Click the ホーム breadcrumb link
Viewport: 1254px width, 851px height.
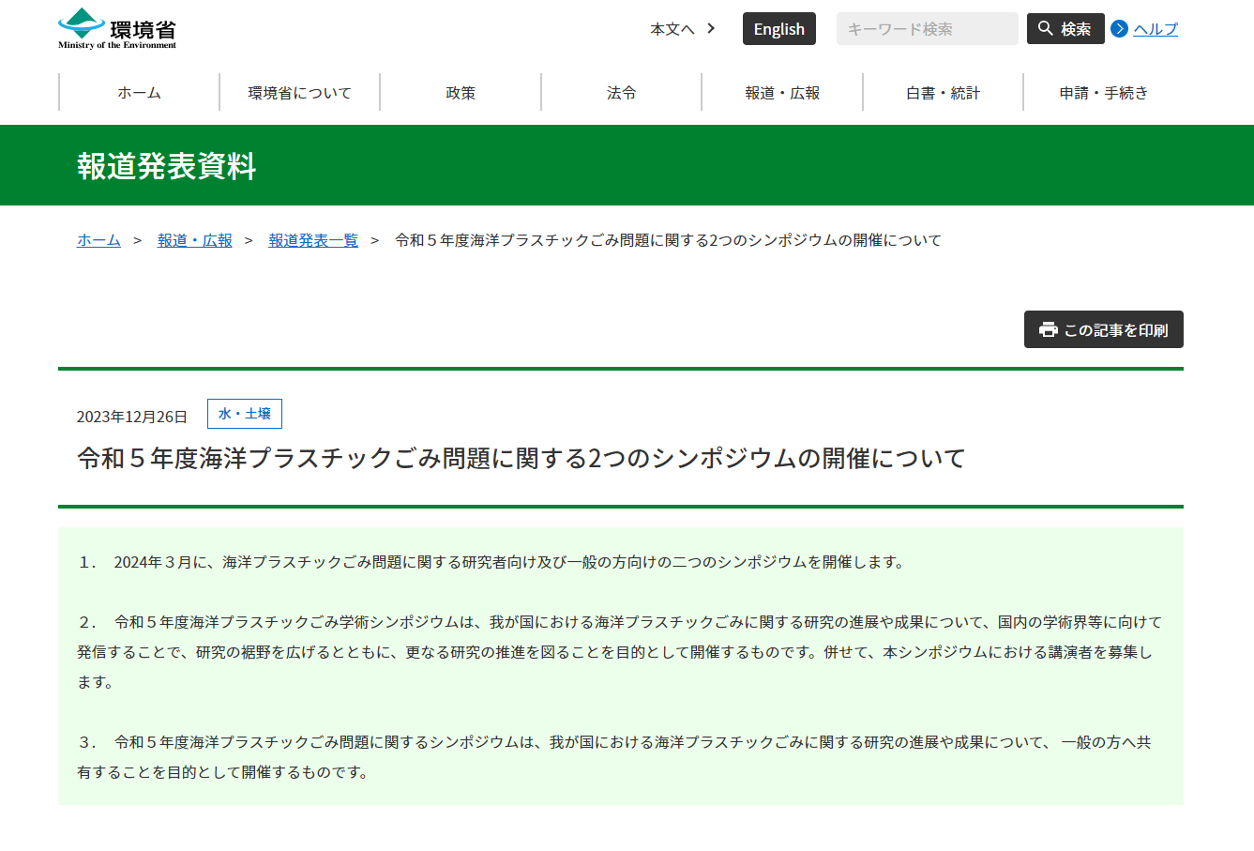[98, 240]
